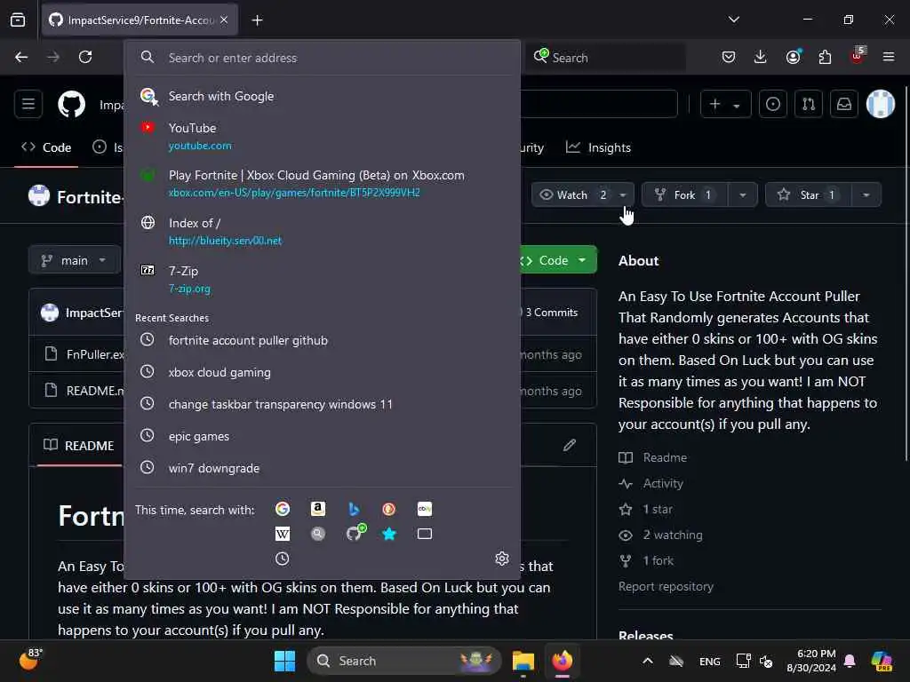
Task: Select recent search epic games
Action: click(323, 436)
